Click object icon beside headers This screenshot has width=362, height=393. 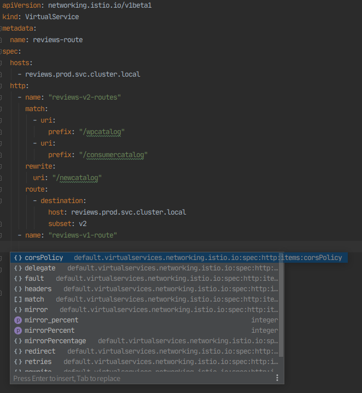18,289
